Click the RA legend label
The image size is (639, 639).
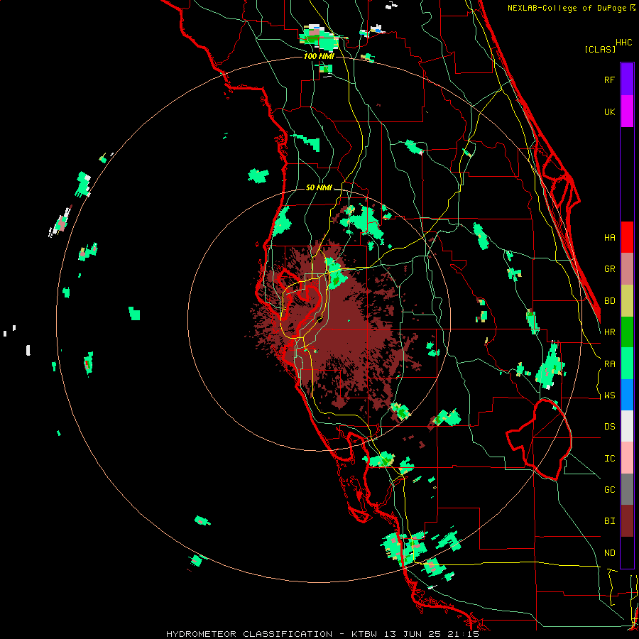click(609, 364)
